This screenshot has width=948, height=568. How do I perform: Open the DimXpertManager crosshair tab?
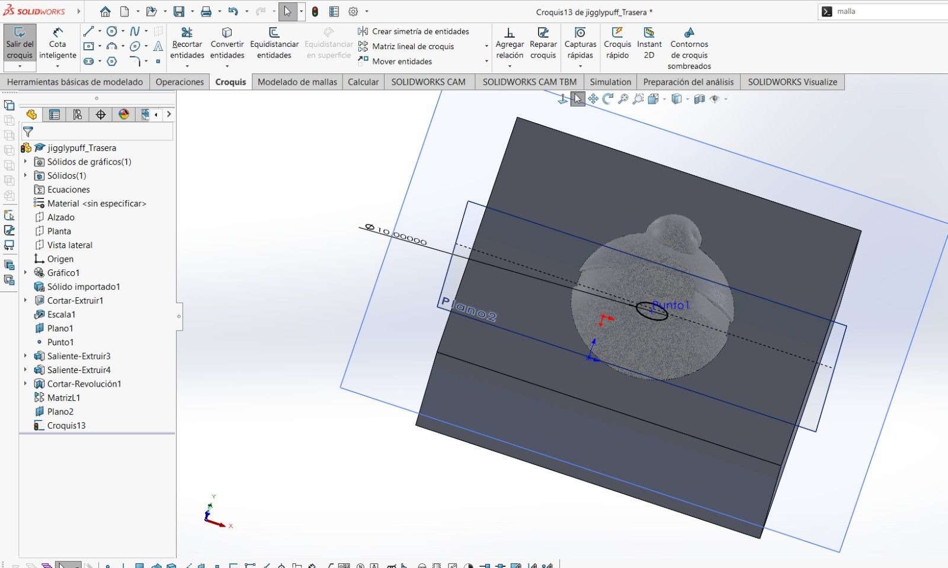click(x=101, y=114)
